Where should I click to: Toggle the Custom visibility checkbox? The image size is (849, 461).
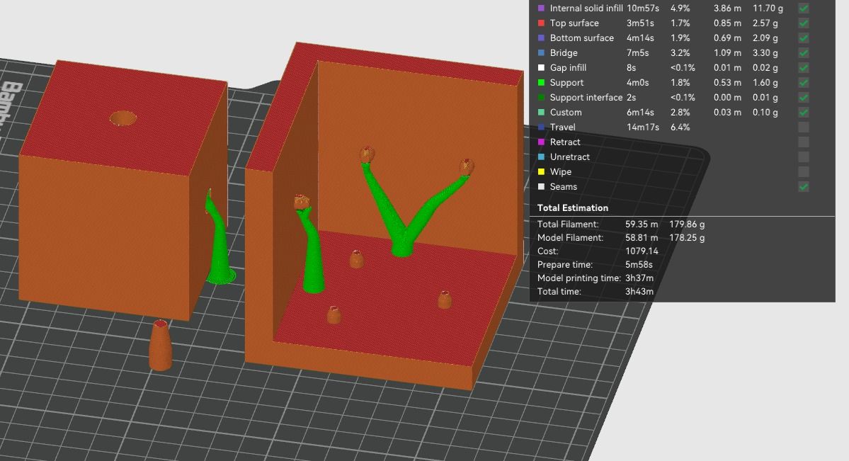pos(804,112)
